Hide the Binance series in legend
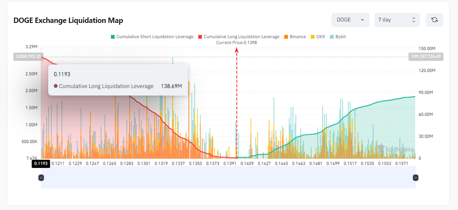 pos(297,37)
